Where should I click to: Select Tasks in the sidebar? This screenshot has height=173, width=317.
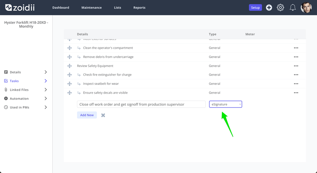(14, 81)
